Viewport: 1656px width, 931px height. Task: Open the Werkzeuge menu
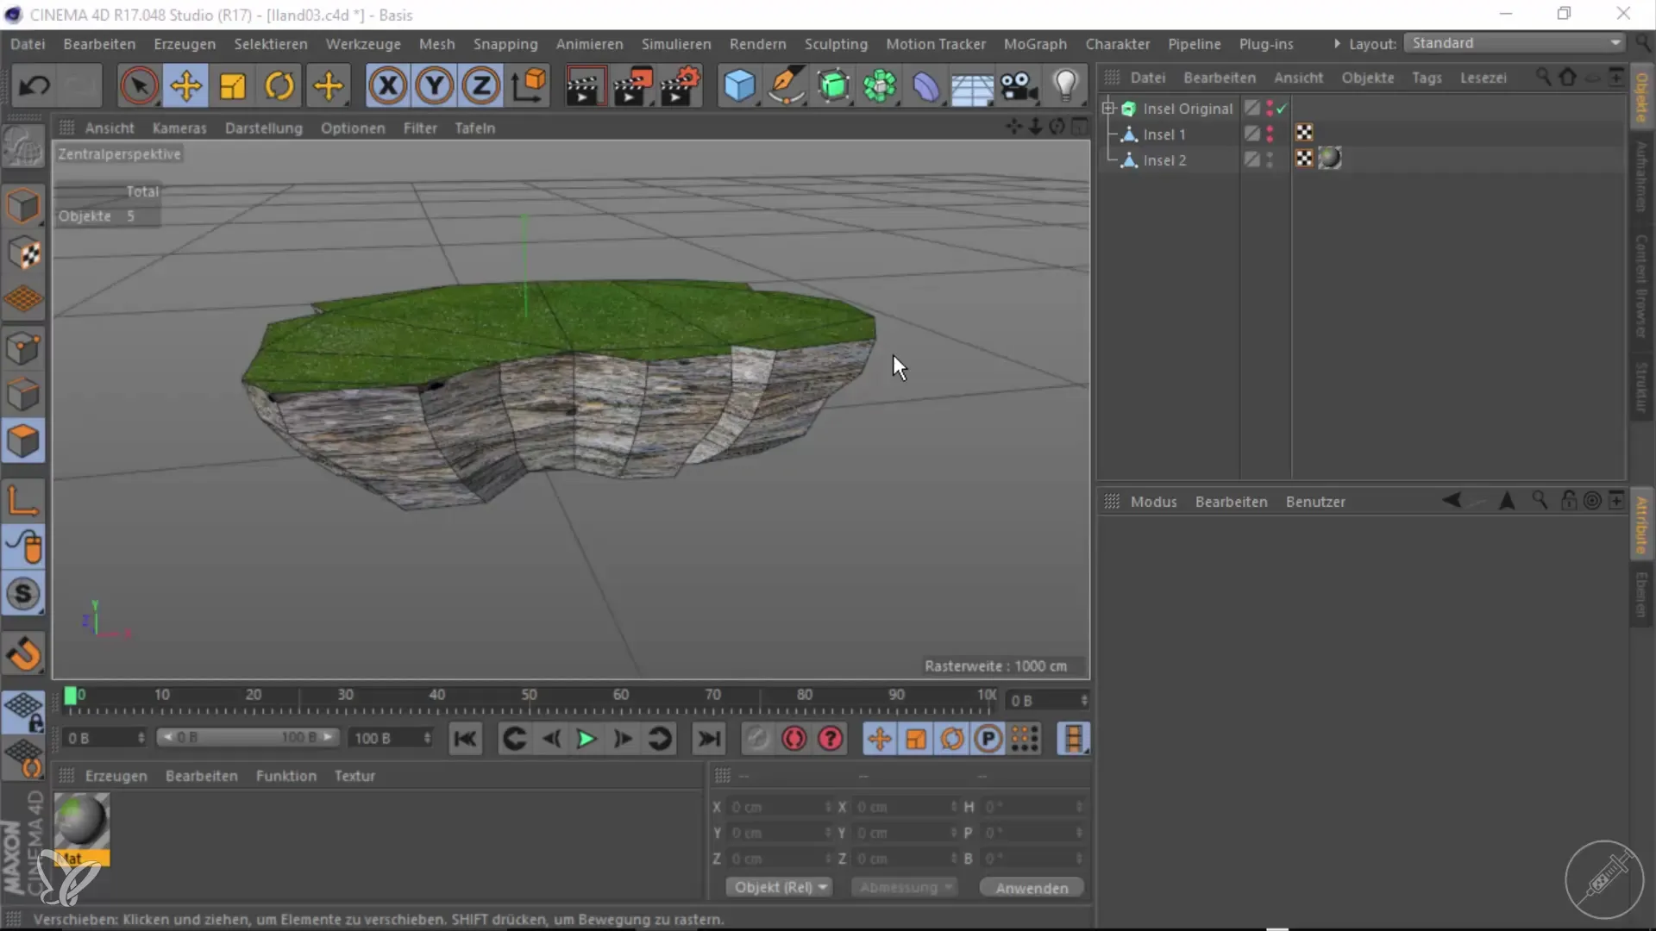tap(362, 44)
